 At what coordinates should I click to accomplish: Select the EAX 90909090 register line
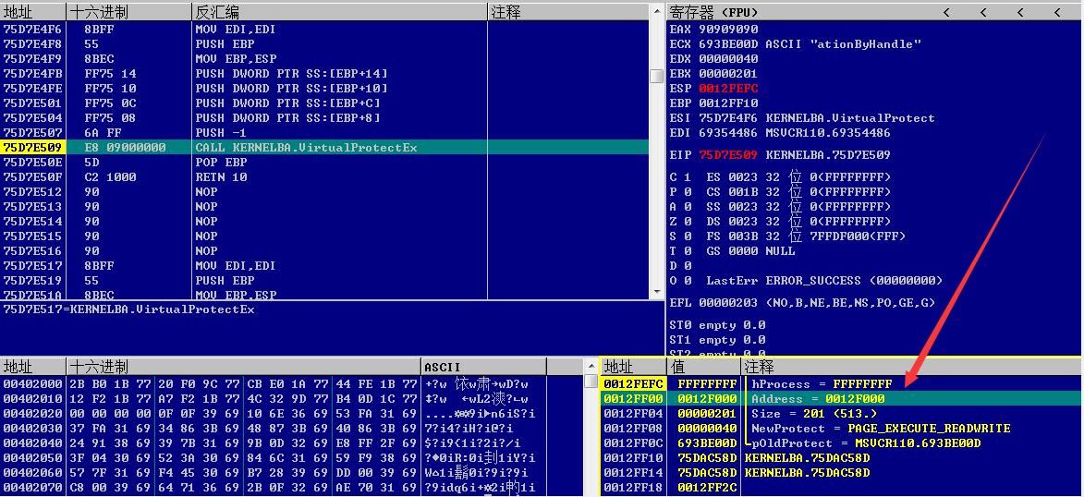point(714,29)
